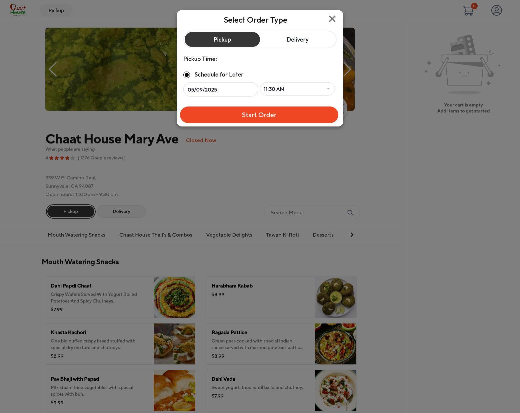Click the Chaat House logo
Viewport: 520px width, 413px height.
click(18, 10)
